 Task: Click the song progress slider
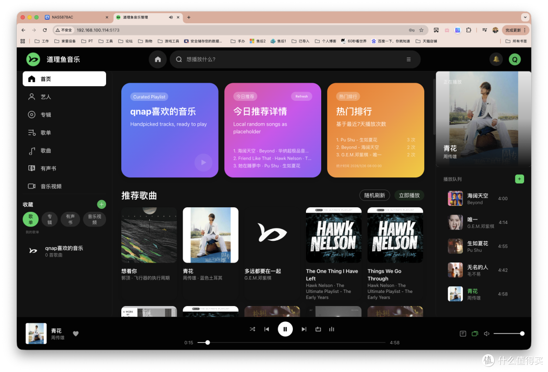click(x=291, y=343)
